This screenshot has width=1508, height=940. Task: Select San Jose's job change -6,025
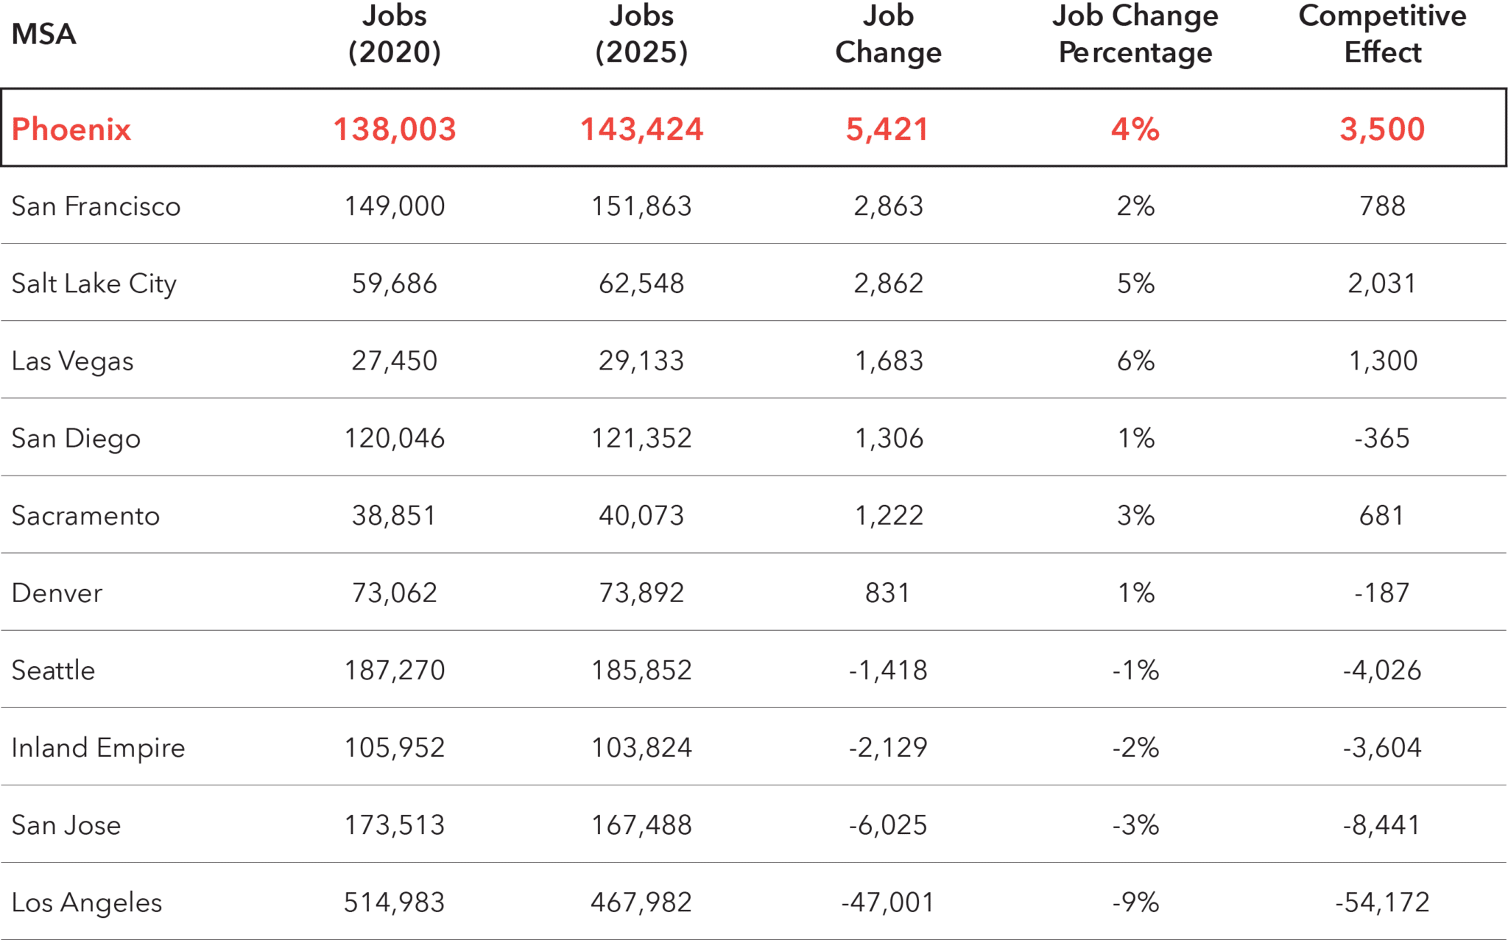tap(888, 824)
